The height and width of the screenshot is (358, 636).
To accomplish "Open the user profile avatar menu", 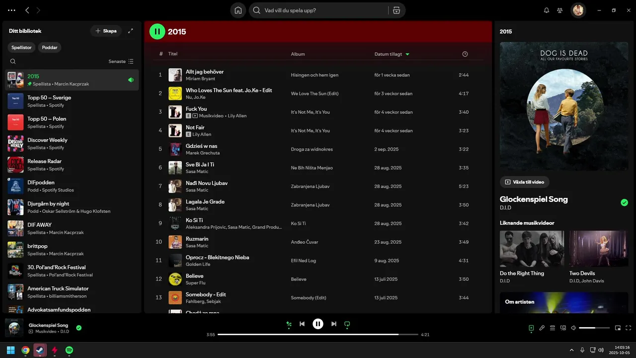I will (578, 10).
